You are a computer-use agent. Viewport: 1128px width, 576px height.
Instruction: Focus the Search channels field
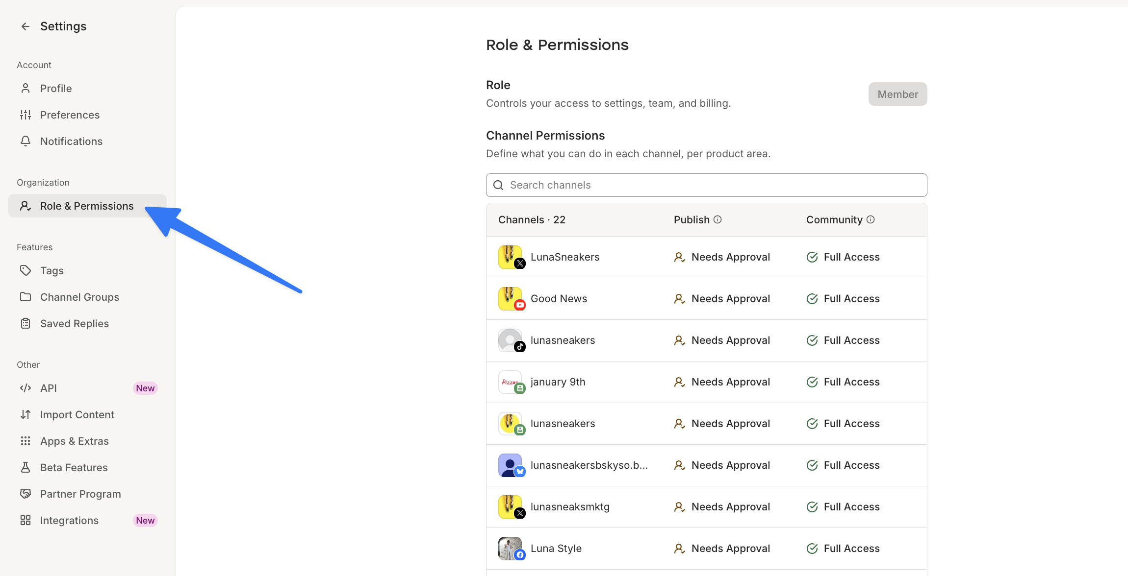(x=706, y=185)
